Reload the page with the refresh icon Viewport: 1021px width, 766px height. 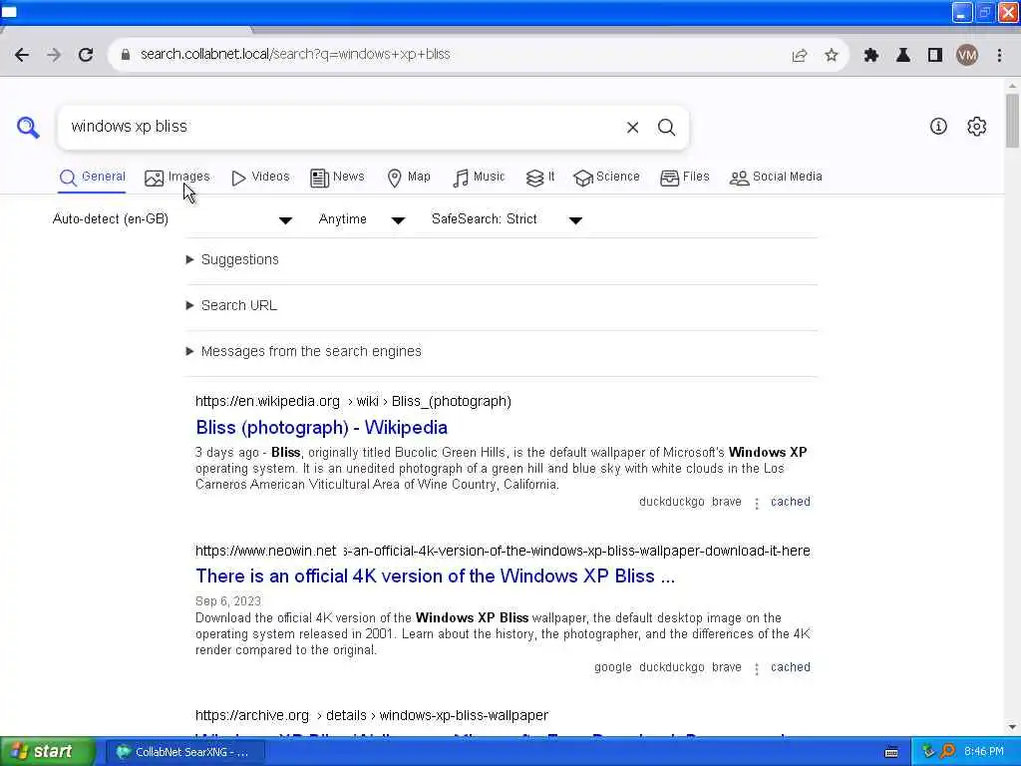tap(86, 55)
